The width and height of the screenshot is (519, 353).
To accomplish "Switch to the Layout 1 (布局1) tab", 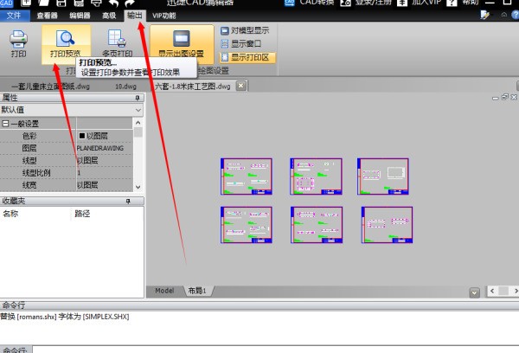I will 197,291.
